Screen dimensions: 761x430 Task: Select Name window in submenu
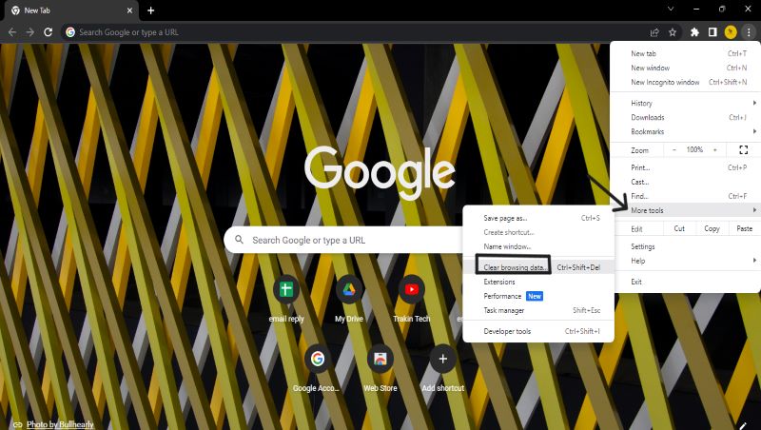[538, 246]
